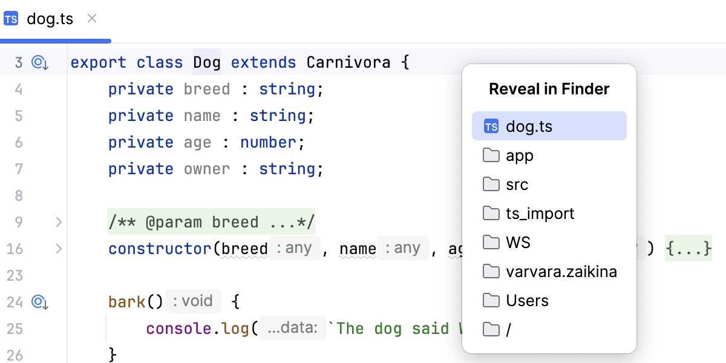
Task: Close the dog.ts editor tab
Action: tap(92, 19)
